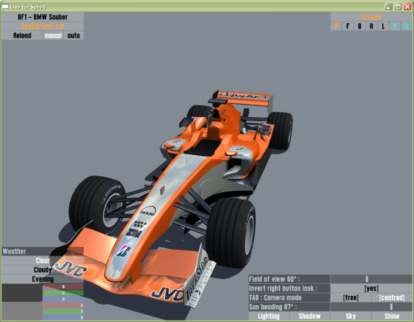Click the Weather panel header

point(43,251)
